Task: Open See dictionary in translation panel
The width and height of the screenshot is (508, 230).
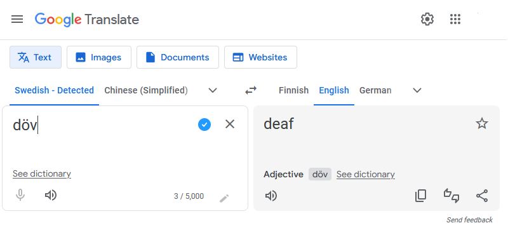Action: click(366, 174)
